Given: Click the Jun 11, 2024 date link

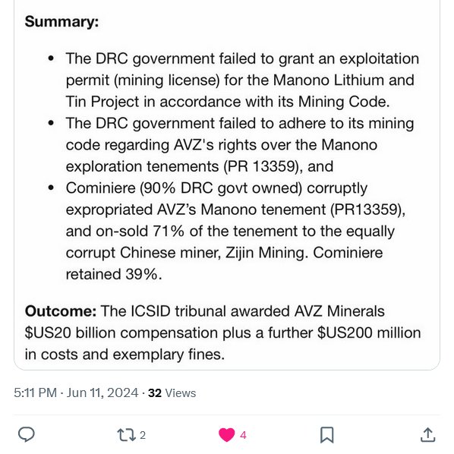Looking at the screenshot, I should pos(102,393).
